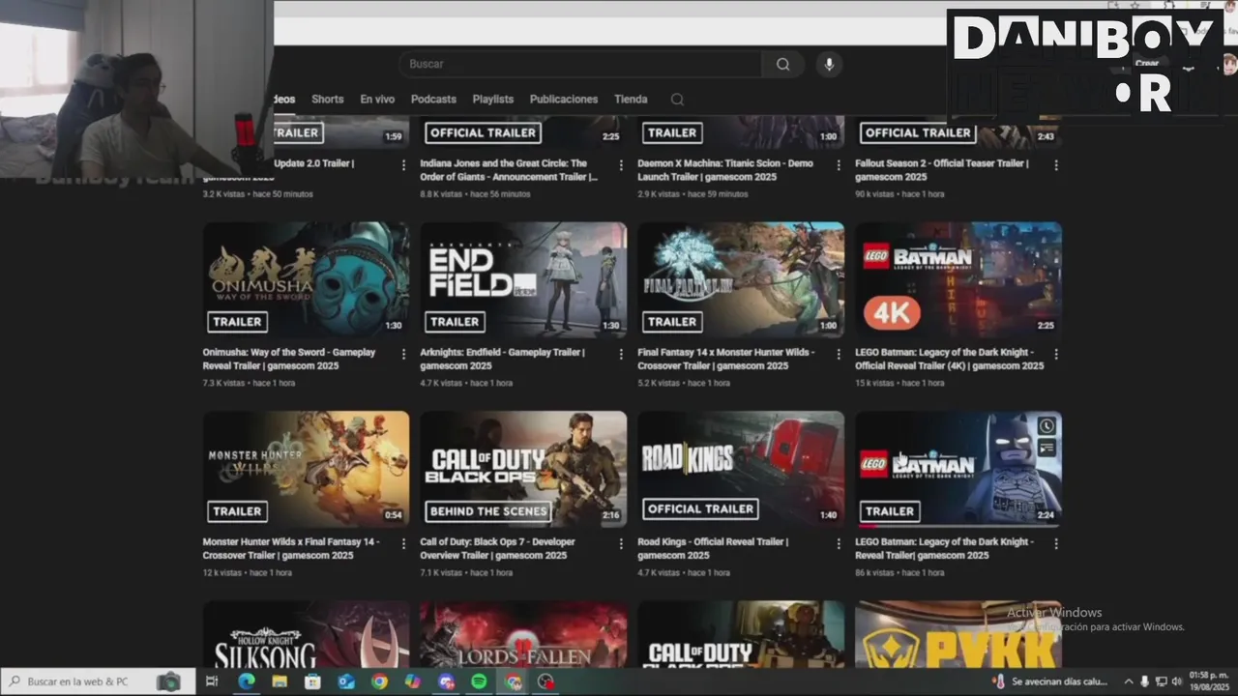
Task: Open options menu for Daemon X Machina trailer
Action: pos(839,165)
